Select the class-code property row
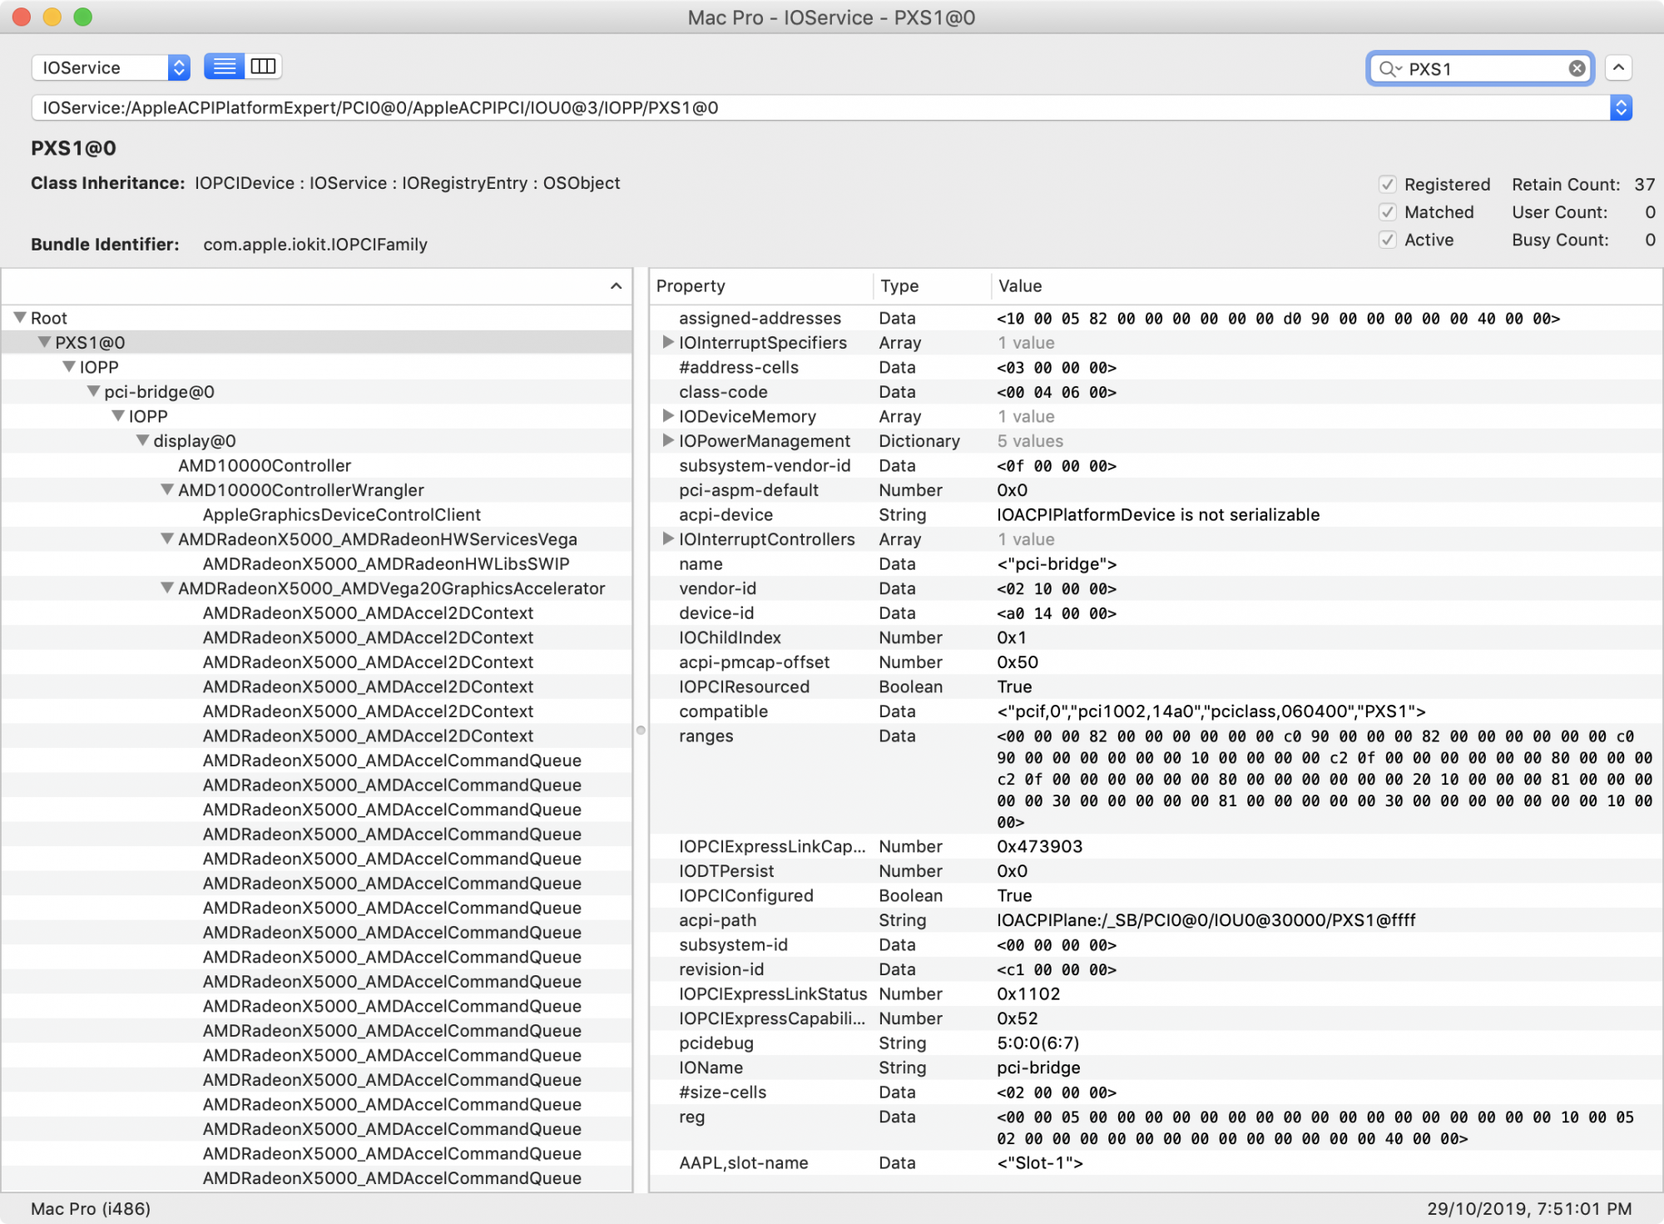 point(1156,391)
